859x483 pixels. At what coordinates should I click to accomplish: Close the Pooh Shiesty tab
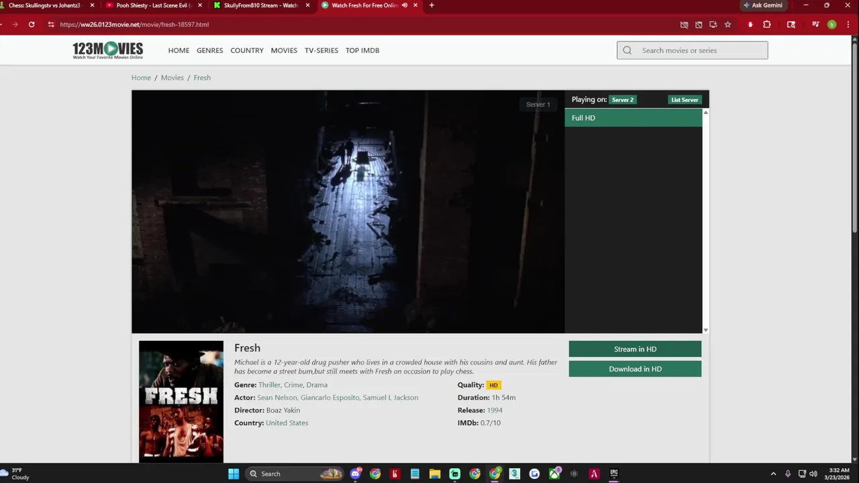point(200,5)
